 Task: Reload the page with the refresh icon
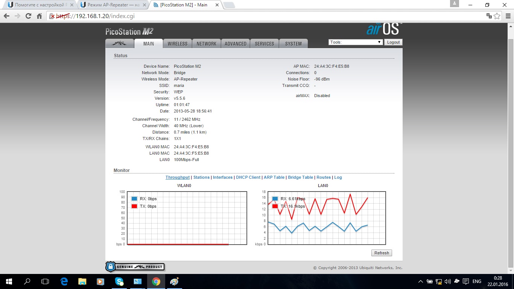pos(28,16)
